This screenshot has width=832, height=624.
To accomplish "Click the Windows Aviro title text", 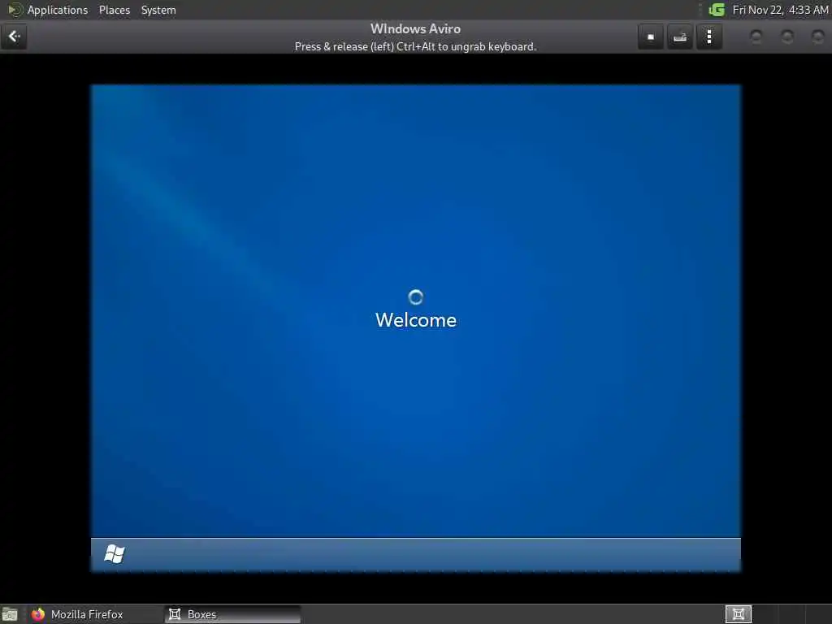I will [x=415, y=28].
